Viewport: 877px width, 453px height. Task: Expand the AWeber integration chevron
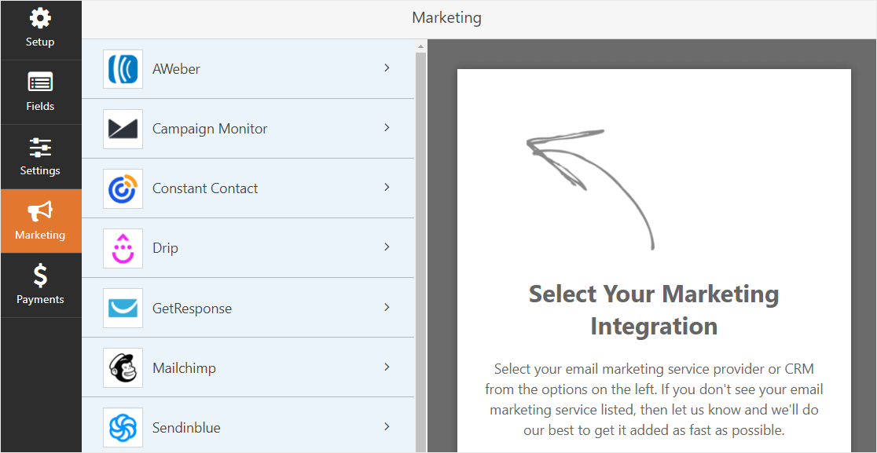coord(387,68)
